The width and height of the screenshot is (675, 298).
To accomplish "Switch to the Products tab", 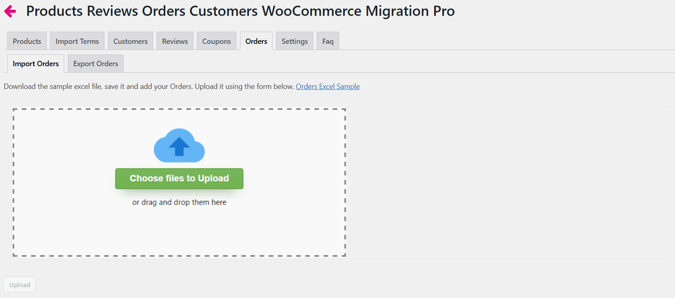I will pyautogui.click(x=26, y=41).
